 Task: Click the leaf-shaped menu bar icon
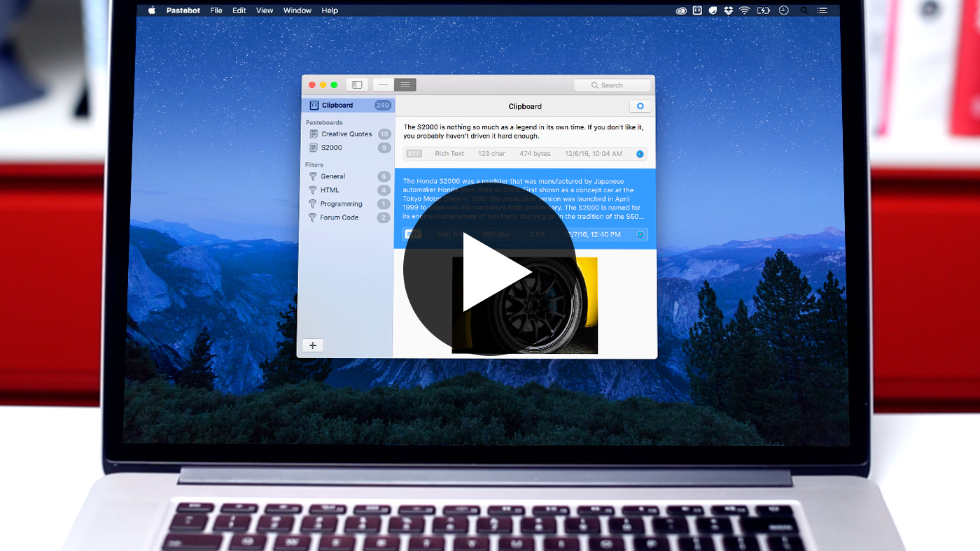713,10
